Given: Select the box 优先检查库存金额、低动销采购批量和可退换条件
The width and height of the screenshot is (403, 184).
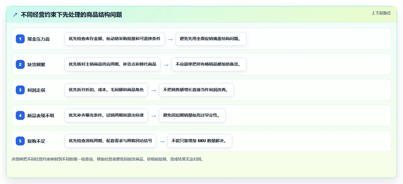Looking at the screenshot, I should click(x=115, y=39).
